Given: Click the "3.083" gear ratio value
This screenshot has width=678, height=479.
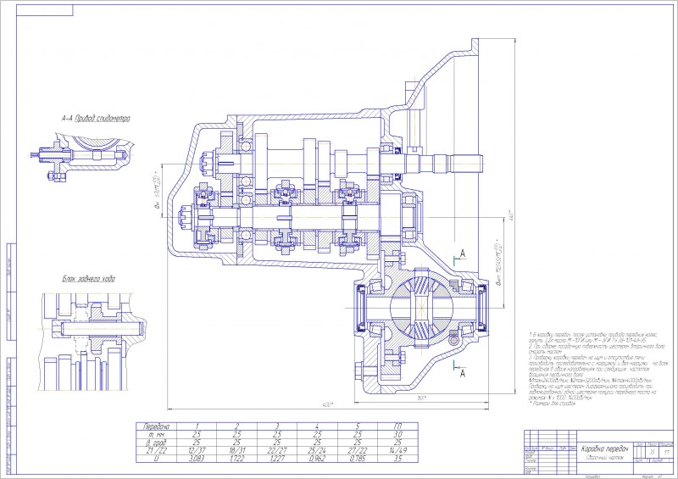Looking at the screenshot, I should point(197,459).
